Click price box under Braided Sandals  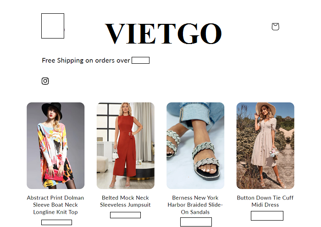tap(196, 222)
